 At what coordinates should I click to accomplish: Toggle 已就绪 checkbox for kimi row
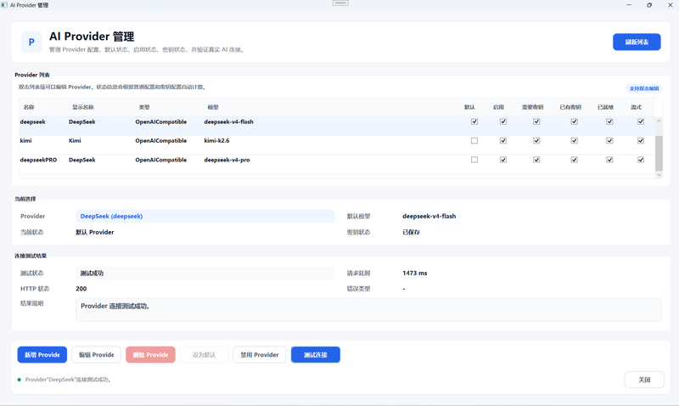click(609, 141)
